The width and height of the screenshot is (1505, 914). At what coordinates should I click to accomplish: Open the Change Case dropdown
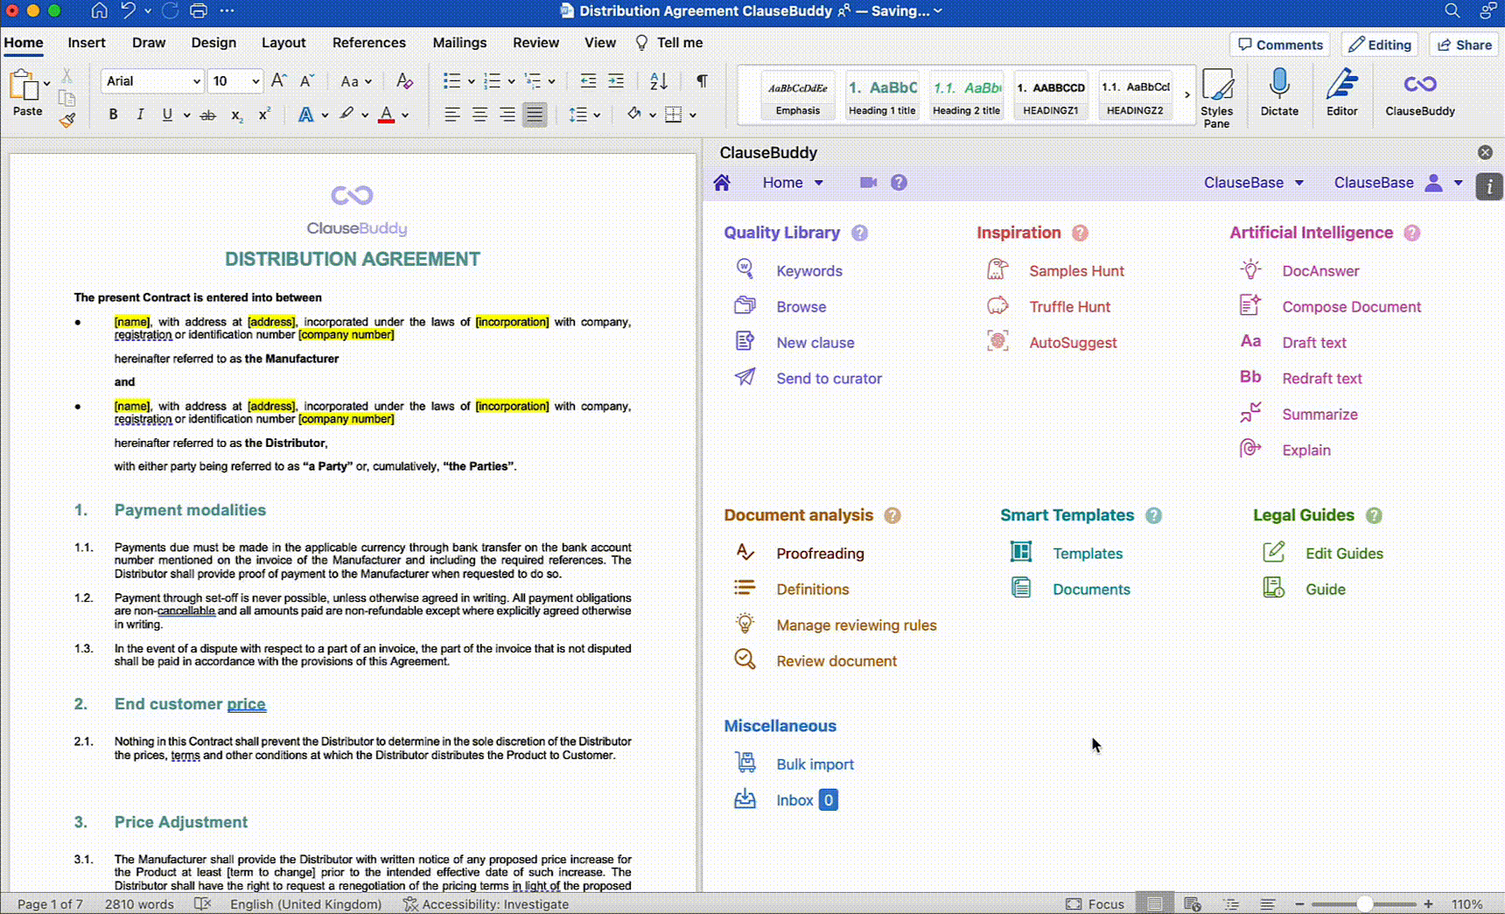click(356, 81)
